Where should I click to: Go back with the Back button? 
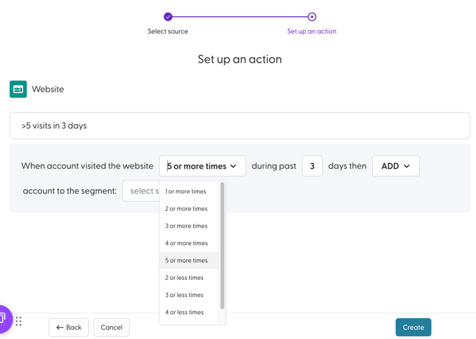point(69,328)
